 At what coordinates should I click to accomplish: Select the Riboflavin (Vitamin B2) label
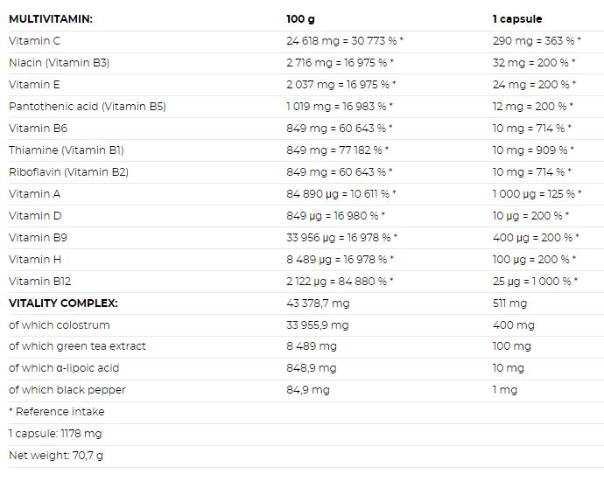click(x=68, y=171)
